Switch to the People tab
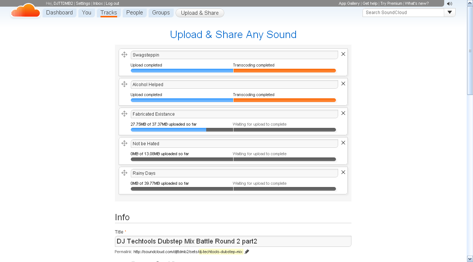 tap(135, 13)
